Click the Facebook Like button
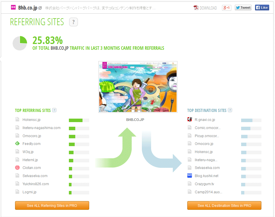This screenshot has height=217, width=275. coord(262,8)
